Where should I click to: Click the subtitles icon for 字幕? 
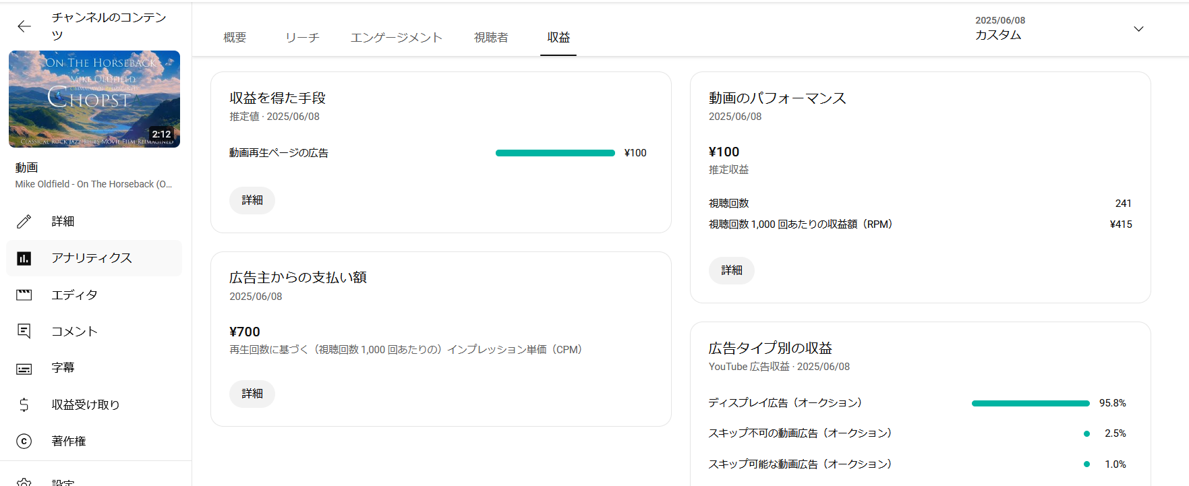tap(24, 368)
